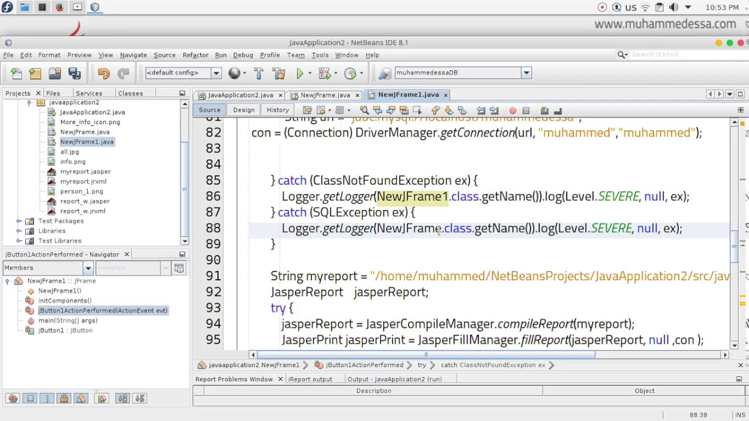Select the Source view button
749x421 pixels.
point(209,110)
